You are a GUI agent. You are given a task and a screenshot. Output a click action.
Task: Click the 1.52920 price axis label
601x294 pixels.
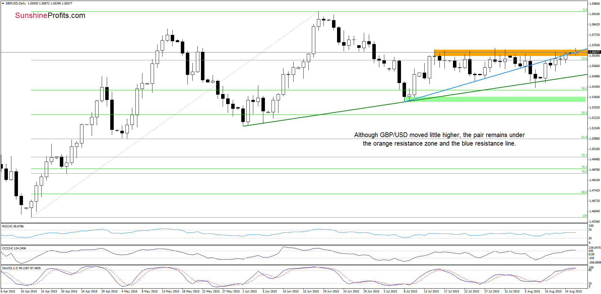click(594, 108)
